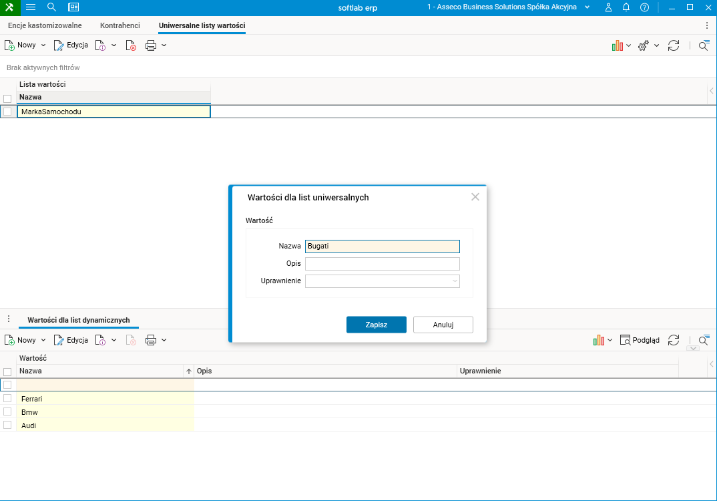Expand upper printer dropdown arrow
The image size is (717, 501).
tap(164, 45)
